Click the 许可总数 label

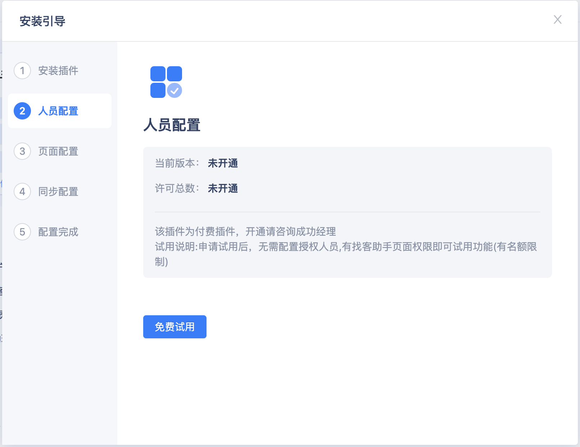[x=177, y=189]
